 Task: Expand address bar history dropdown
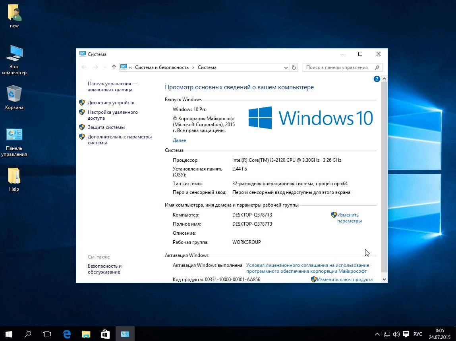[x=286, y=68]
